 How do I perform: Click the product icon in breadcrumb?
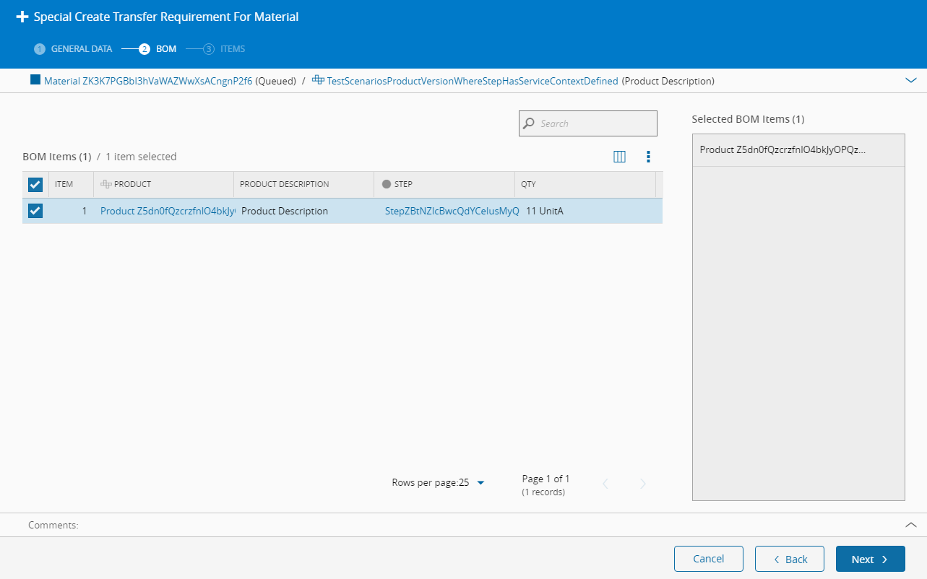(x=317, y=80)
